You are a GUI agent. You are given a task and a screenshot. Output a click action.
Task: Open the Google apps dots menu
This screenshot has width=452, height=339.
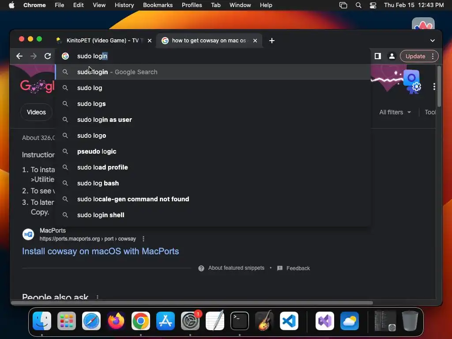tap(434, 87)
